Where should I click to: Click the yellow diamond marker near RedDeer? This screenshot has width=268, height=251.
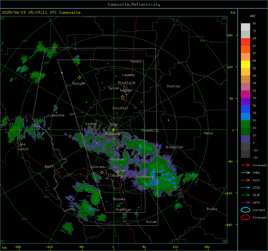pos(122,97)
